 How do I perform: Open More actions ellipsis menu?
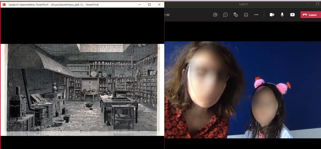point(256,15)
